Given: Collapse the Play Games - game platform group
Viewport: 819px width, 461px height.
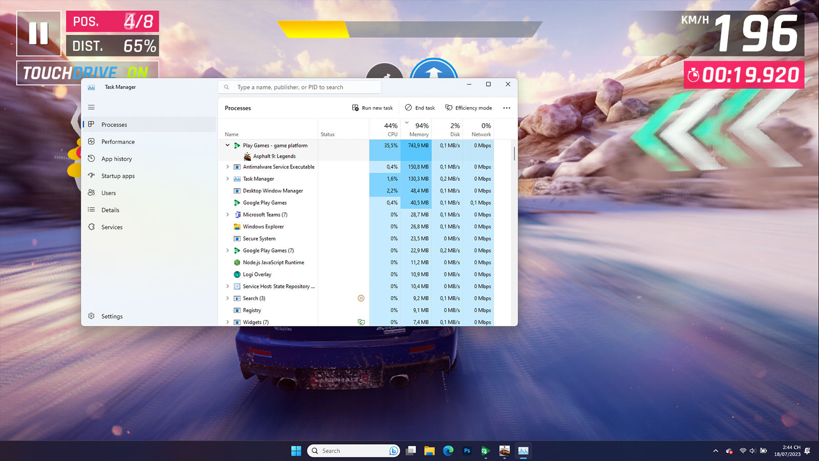Looking at the screenshot, I should tap(227, 145).
